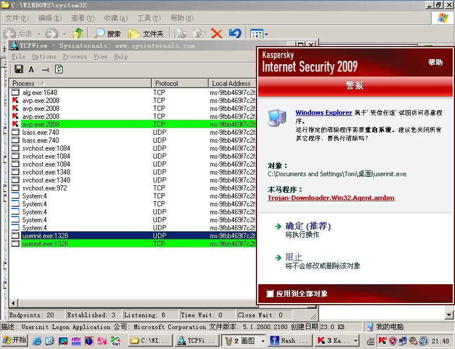Switch to the Hash taskbar button
Image resolution: width=455 pixels, height=349 pixels.
coord(290,340)
